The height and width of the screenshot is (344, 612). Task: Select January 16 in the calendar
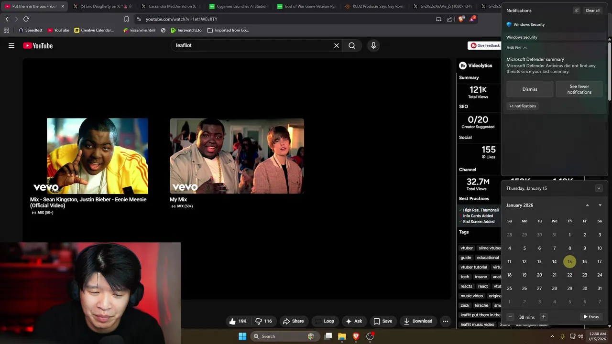pyautogui.click(x=584, y=261)
